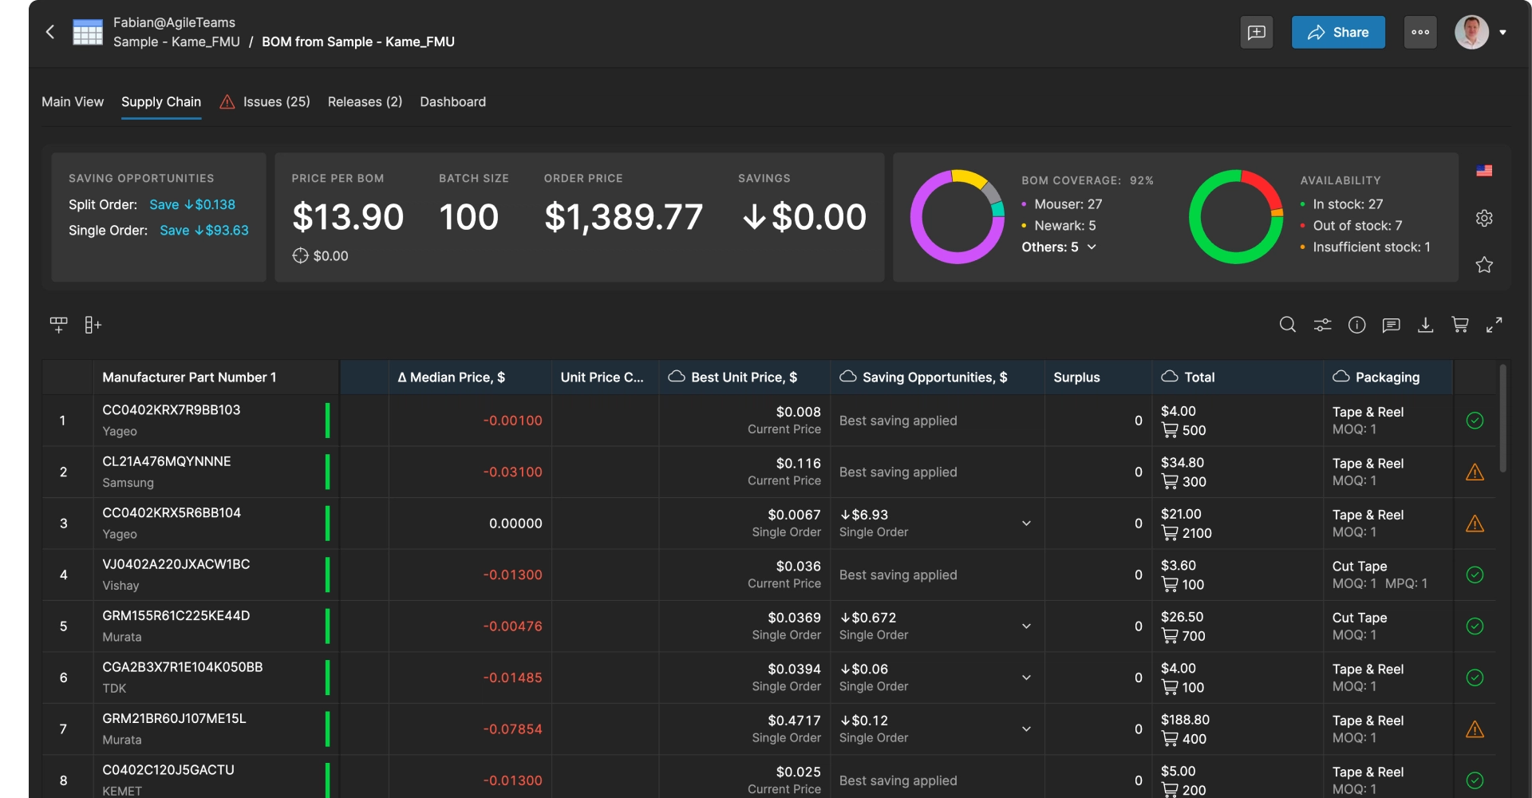Open user avatar account dropdown arrow
The width and height of the screenshot is (1532, 798).
pyautogui.click(x=1503, y=33)
